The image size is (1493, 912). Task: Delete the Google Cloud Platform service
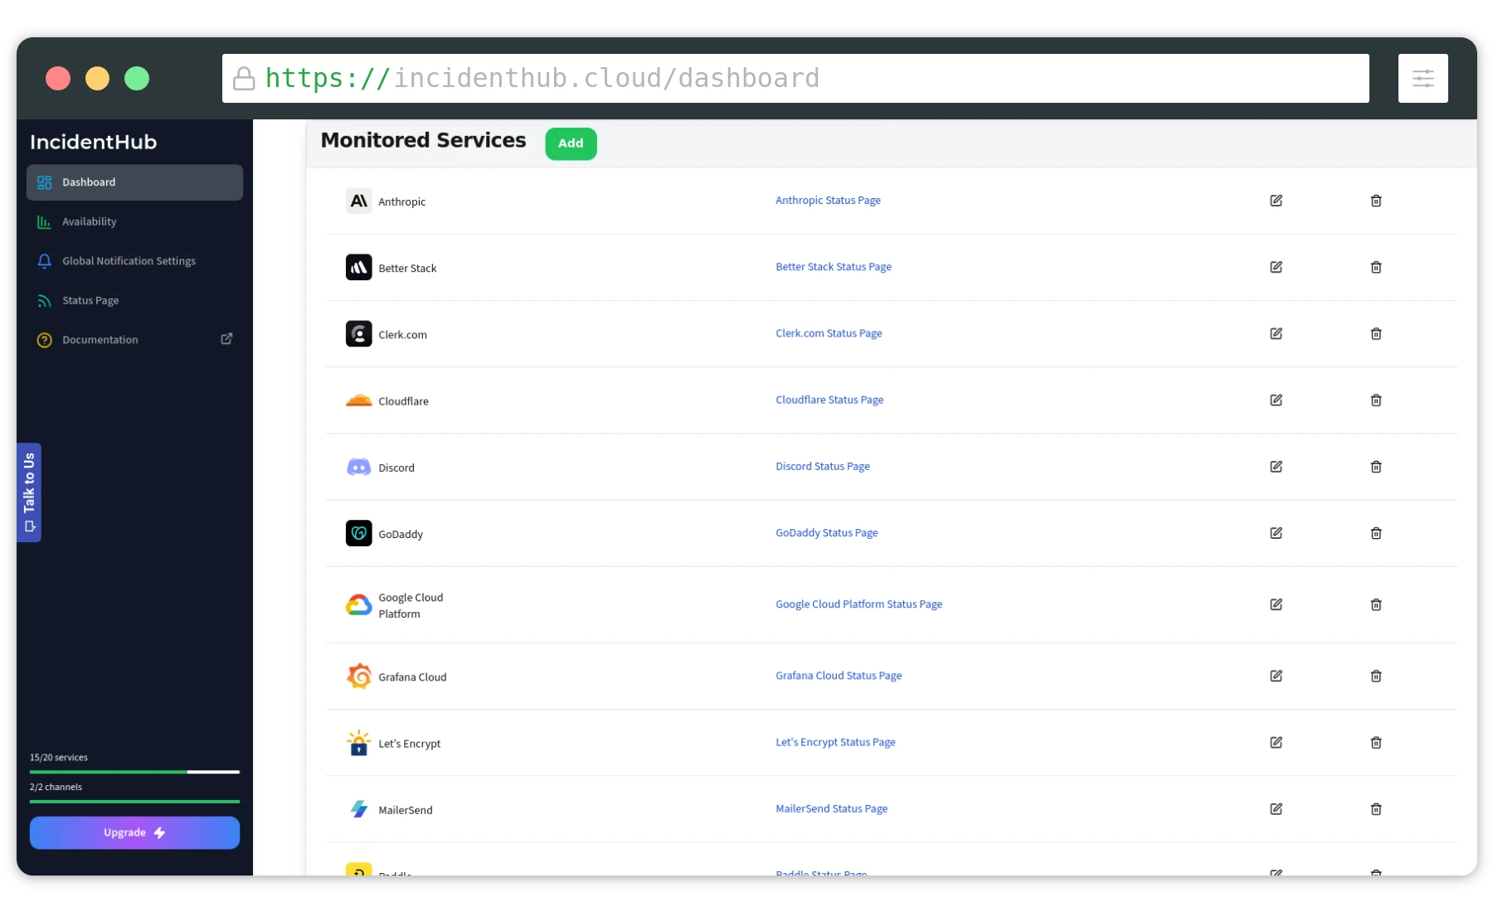pos(1376,604)
